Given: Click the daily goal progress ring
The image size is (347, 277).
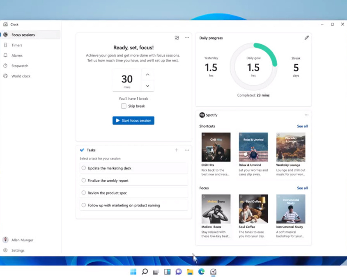Looking at the screenshot, I should [x=253, y=66].
